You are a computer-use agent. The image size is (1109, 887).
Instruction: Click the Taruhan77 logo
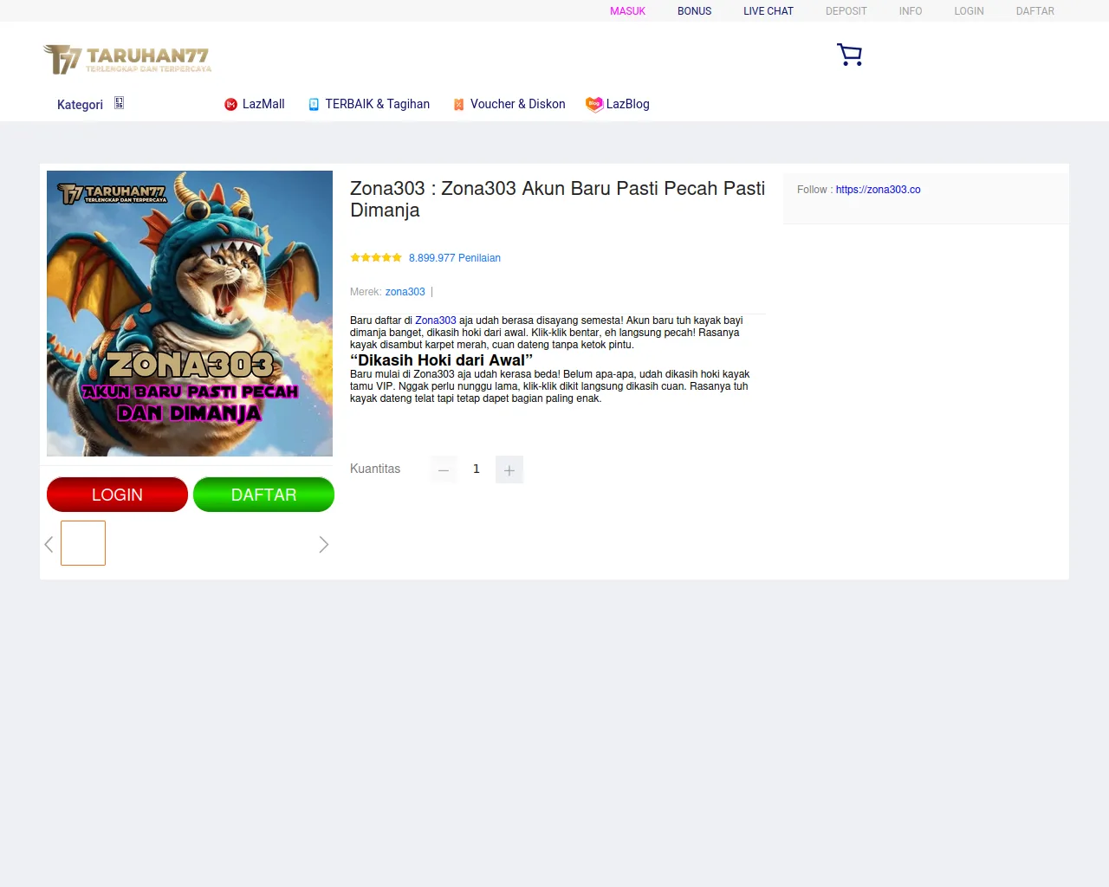pos(127,59)
